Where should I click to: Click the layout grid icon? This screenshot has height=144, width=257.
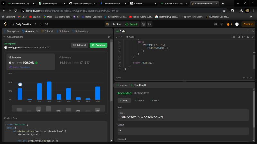216,24
